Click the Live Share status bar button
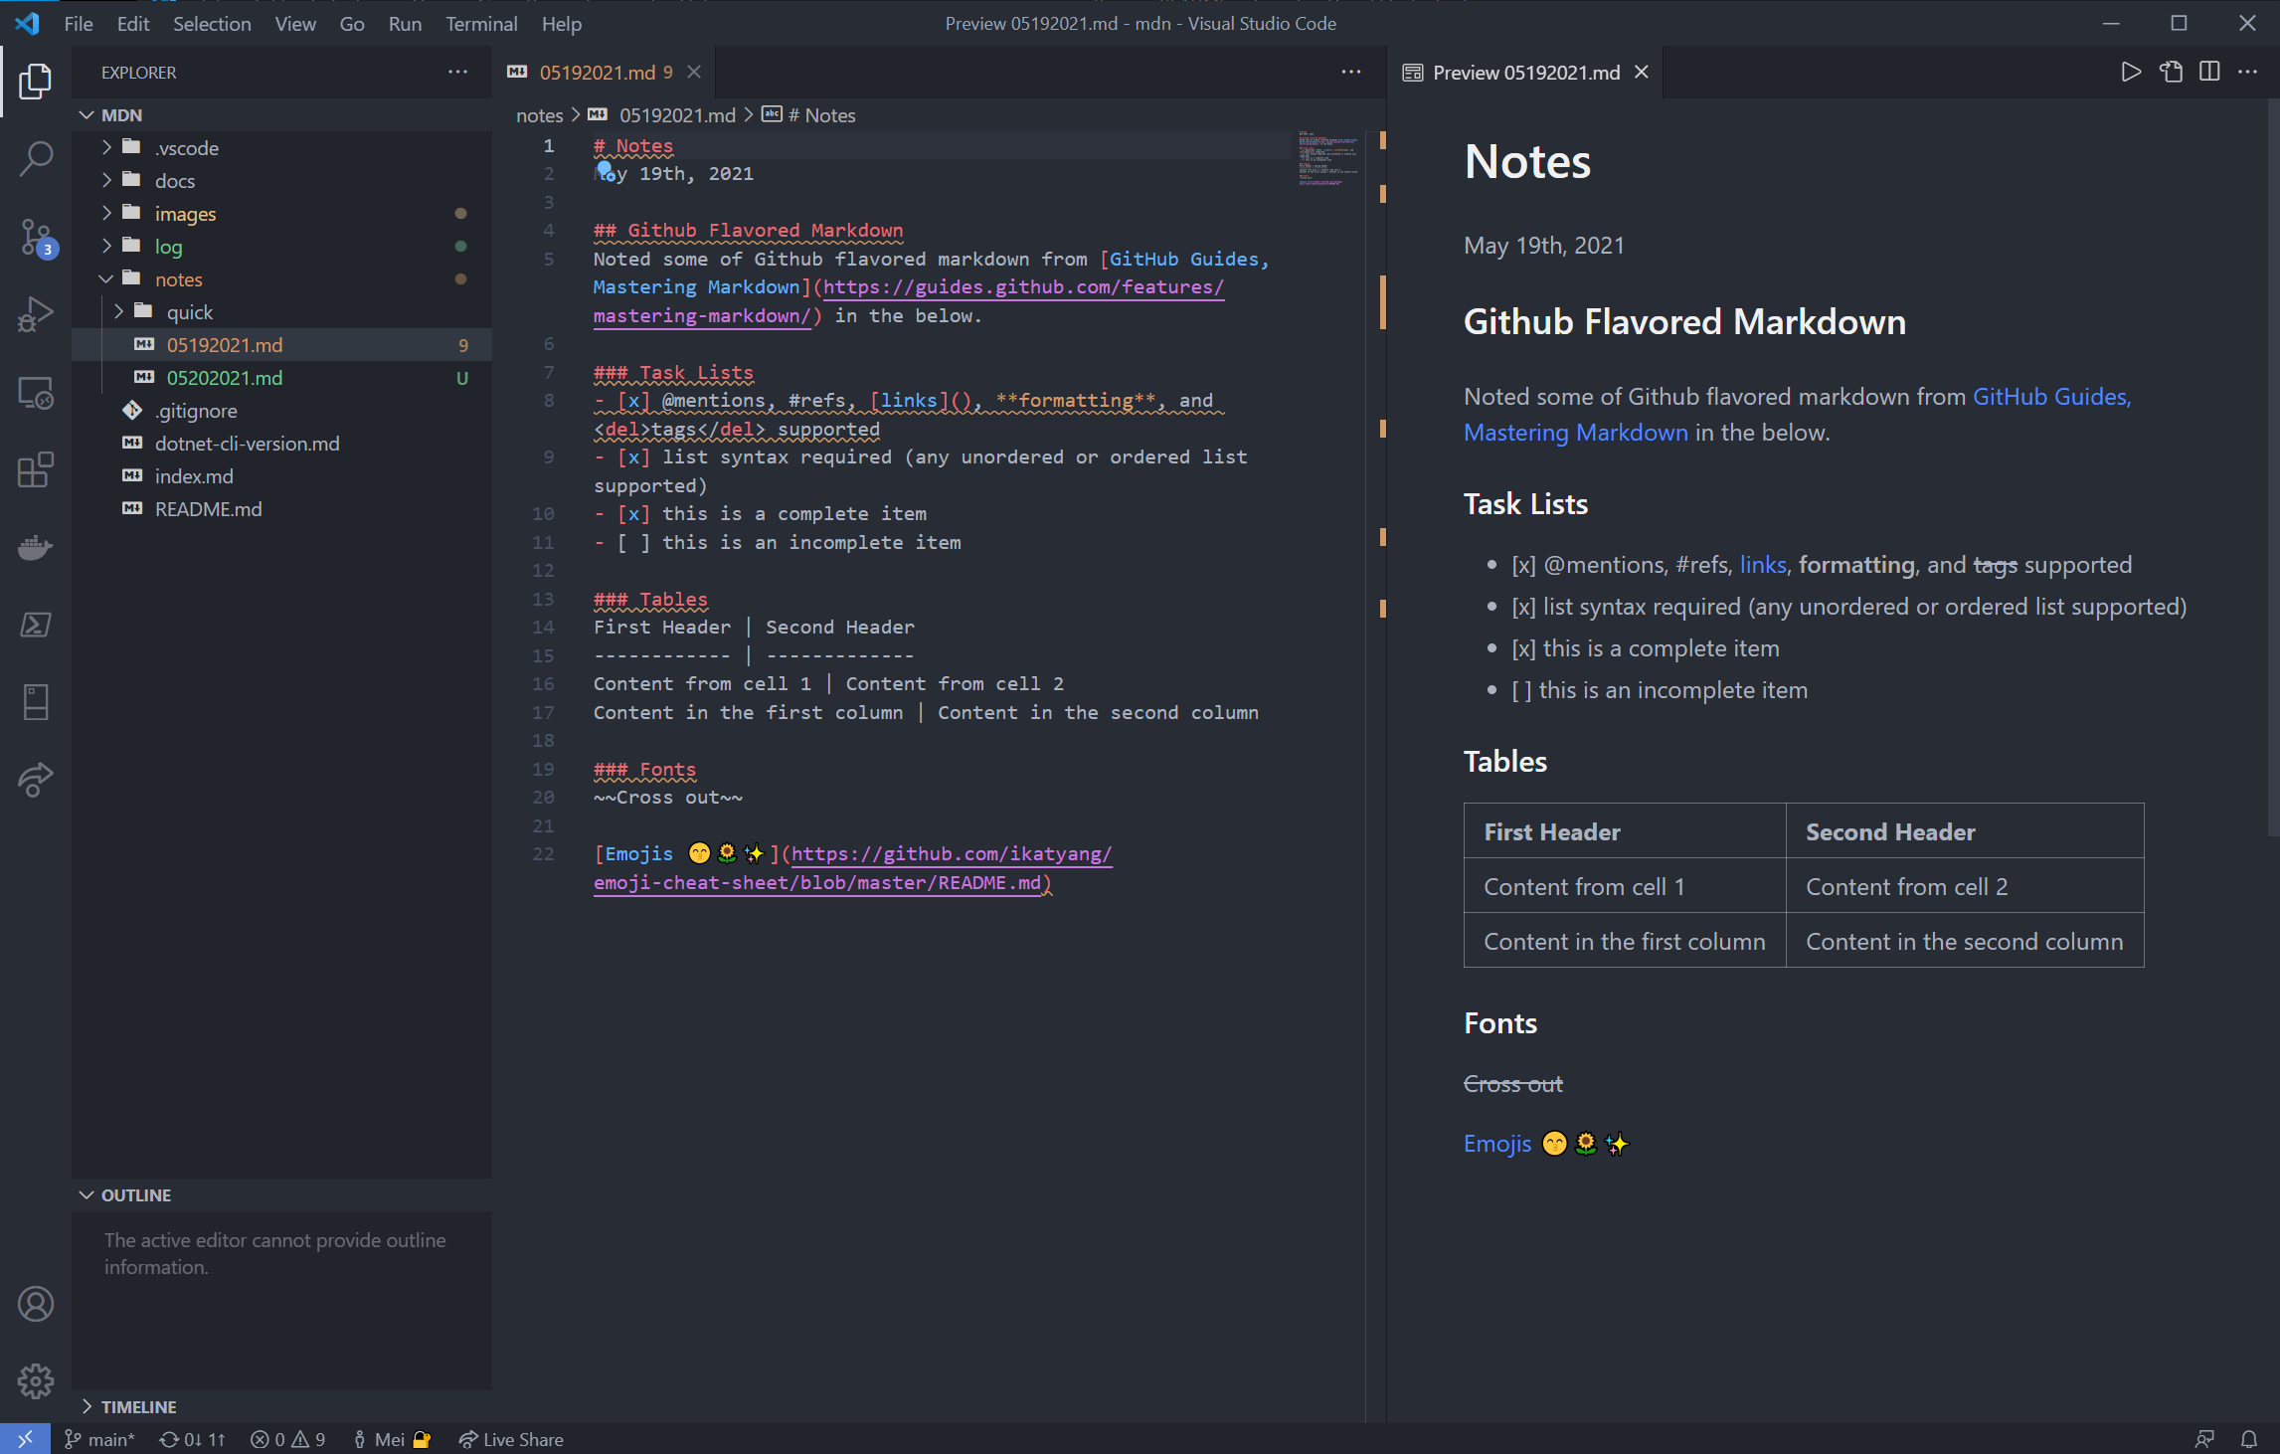 [x=511, y=1439]
